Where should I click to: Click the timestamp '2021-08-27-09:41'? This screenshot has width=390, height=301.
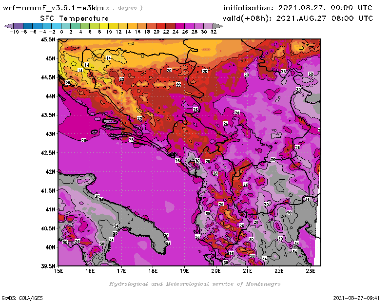pos(356,298)
